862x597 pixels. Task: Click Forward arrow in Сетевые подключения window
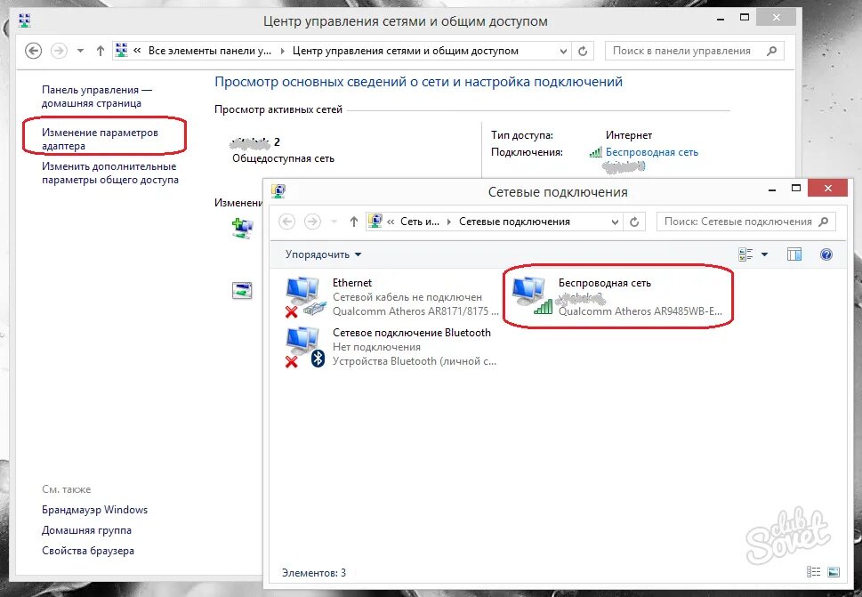312,222
